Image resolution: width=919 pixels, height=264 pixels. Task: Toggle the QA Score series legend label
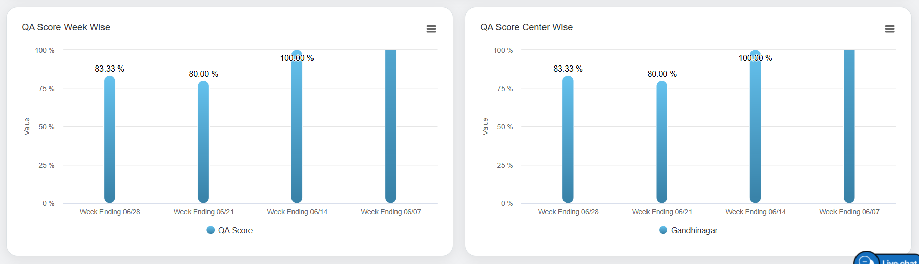[x=235, y=231]
